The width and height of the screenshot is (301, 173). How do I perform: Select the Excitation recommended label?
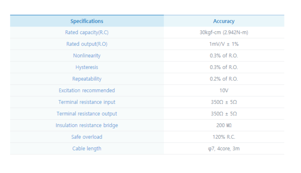pos(87,91)
